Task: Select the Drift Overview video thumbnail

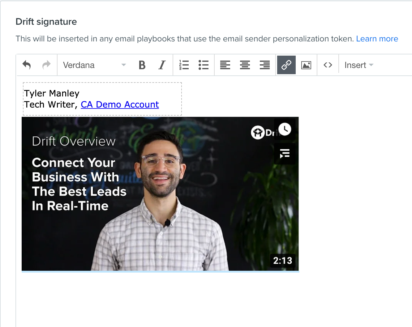Action: [160, 194]
